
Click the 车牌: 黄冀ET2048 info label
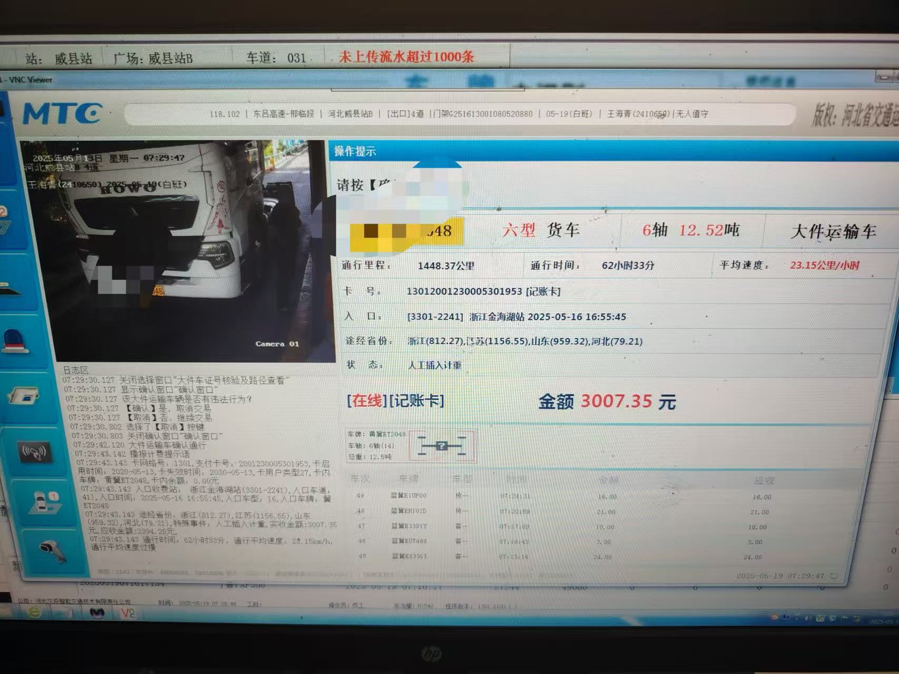[376, 434]
